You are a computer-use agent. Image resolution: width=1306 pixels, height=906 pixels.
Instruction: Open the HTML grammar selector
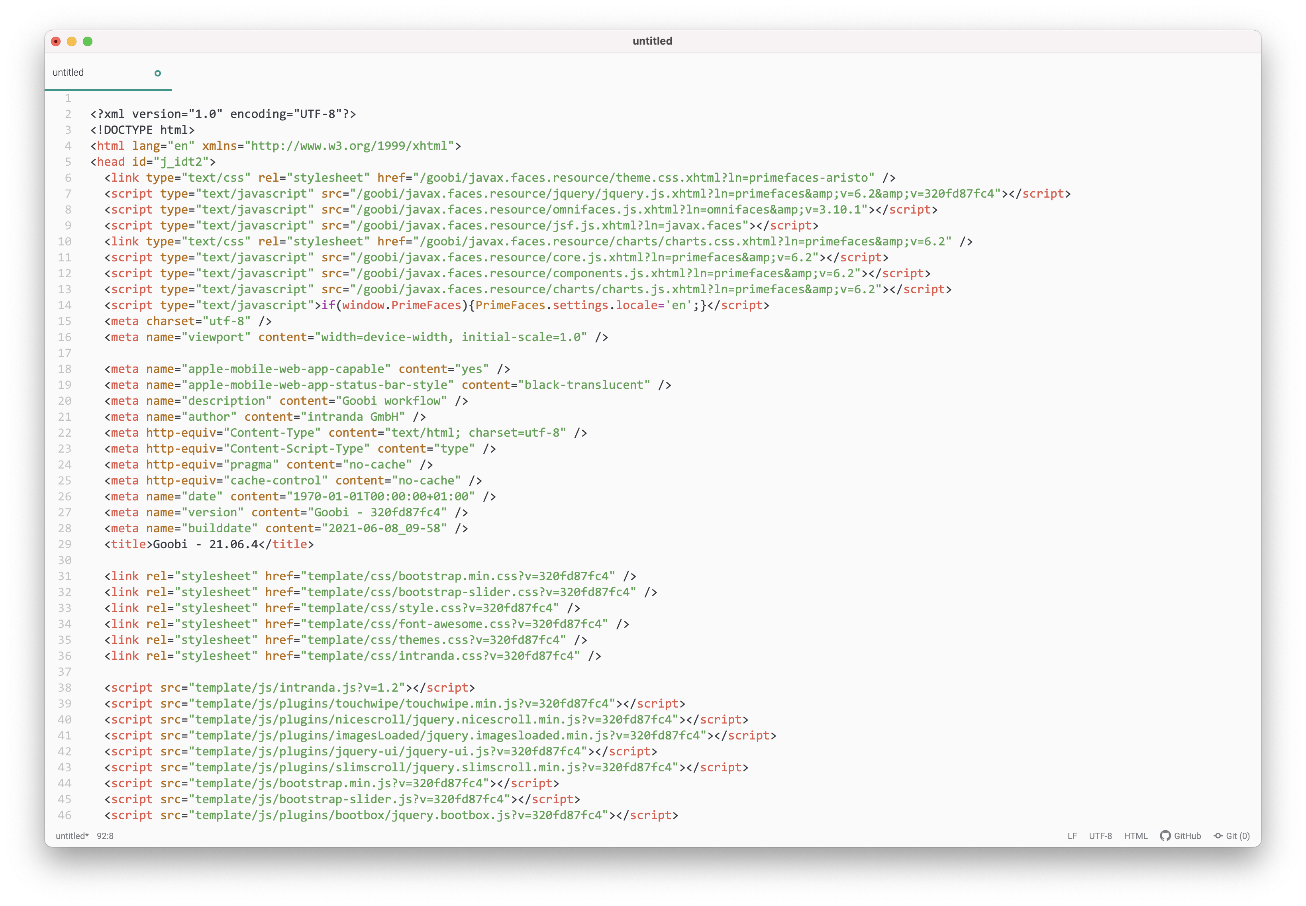point(1136,836)
